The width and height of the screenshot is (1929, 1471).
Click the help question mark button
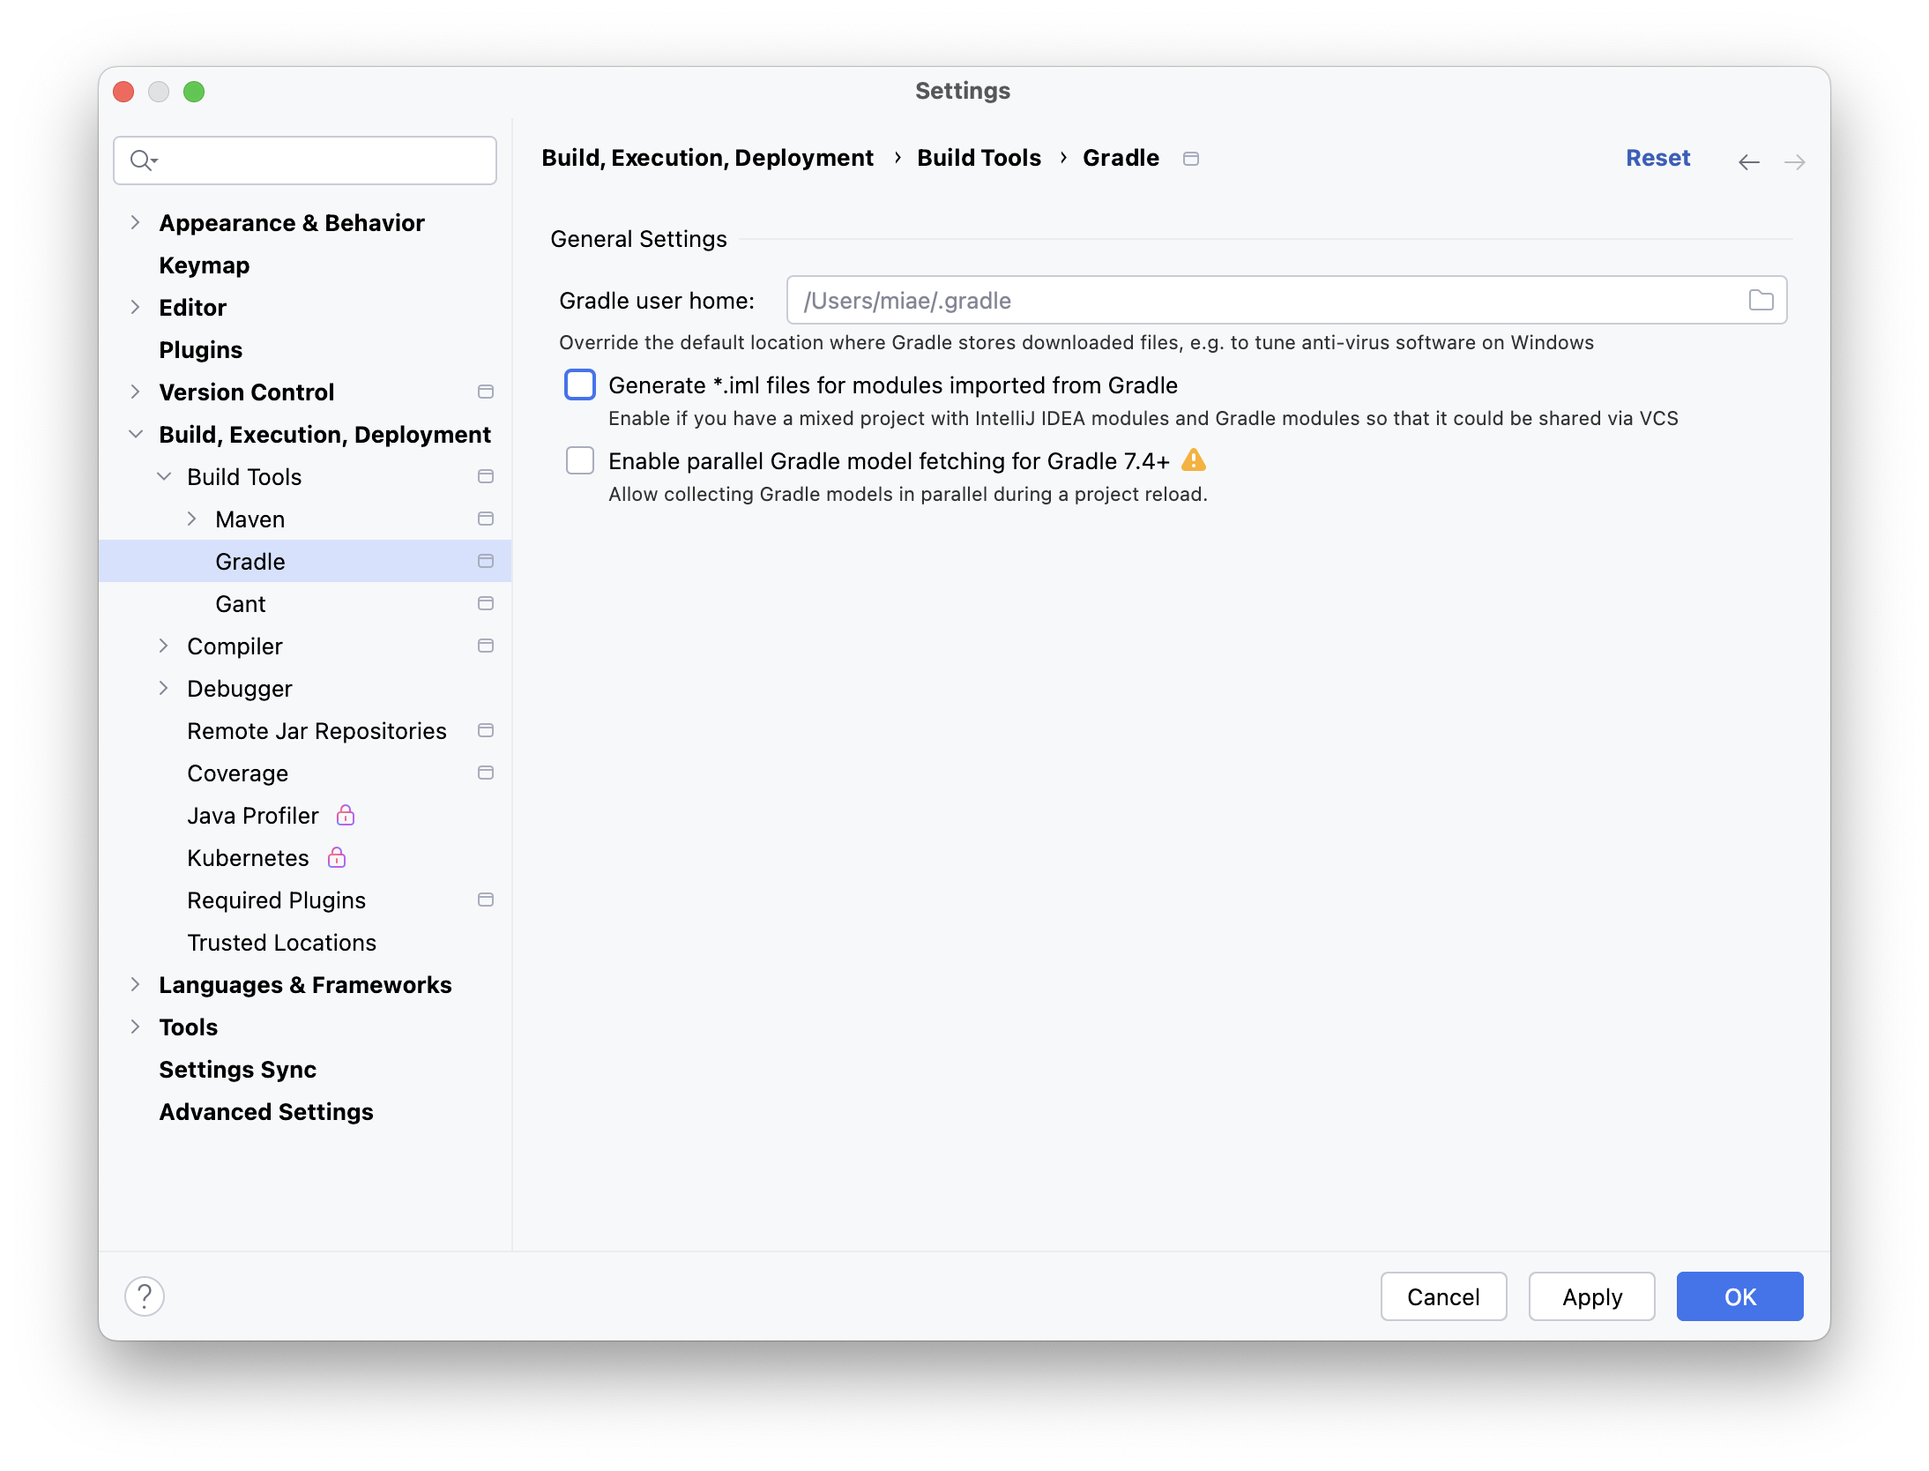[145, 1296]
